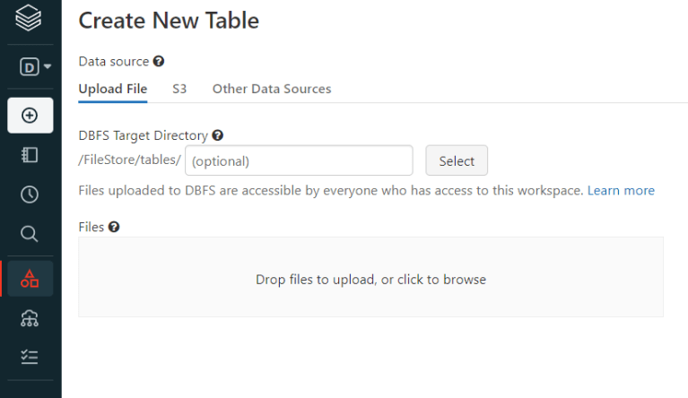Open the Jobs checklist icon
This screenshot has height=398, width=688.
[30, 357]
